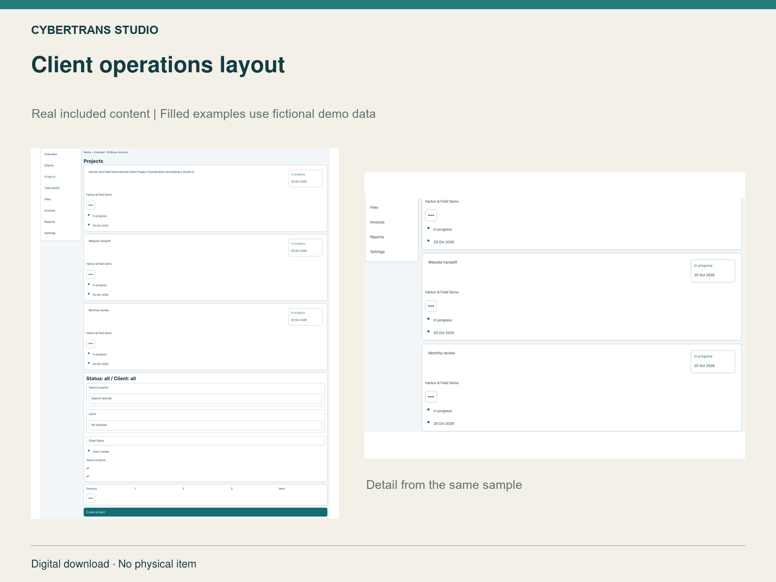Screen dimensions: 776x582
Task: Open Clients in the left preview sidebar
Action: point(49,165)
